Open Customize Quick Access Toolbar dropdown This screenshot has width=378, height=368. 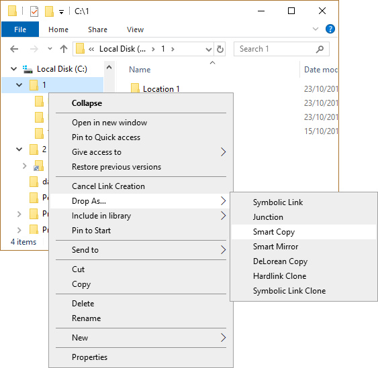coord(62,12)
